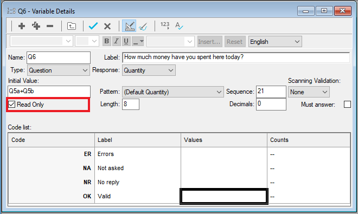Click the Length field showing 8
Image resolution: width=358 pixels, height=214 pixels.
coord(131,104)
